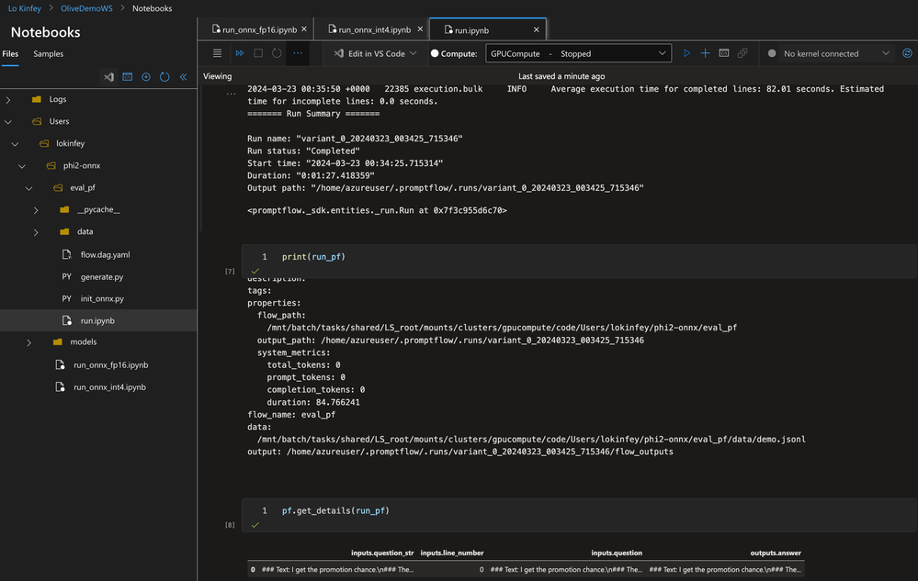Open the Edit in VS Code dropdown arrow

pyautogui.click(x=414, y=53)
